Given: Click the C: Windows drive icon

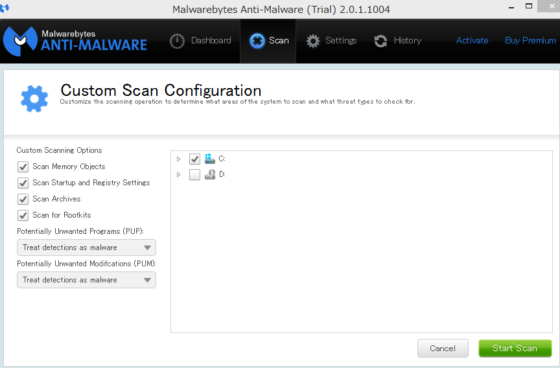Looking at the screenshot, I should (209, 159).
